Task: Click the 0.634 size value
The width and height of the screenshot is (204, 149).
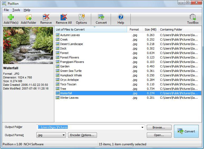Action: click(151, 53)
